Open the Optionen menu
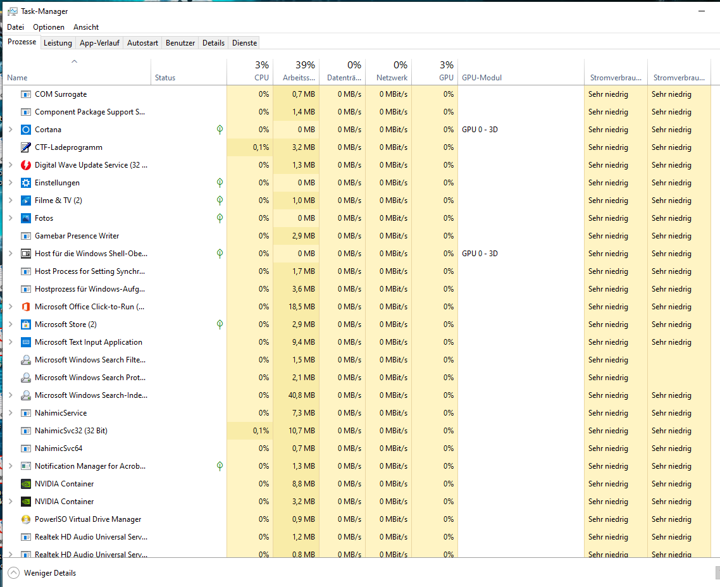The image size is (720, 587). pos(49,27)
